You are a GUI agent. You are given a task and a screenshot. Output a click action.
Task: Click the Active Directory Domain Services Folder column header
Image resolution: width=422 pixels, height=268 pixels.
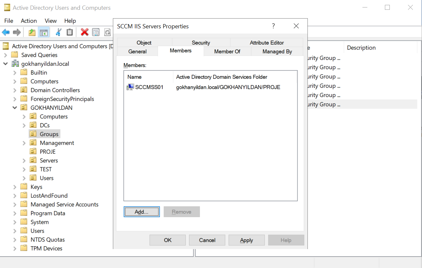235,77
